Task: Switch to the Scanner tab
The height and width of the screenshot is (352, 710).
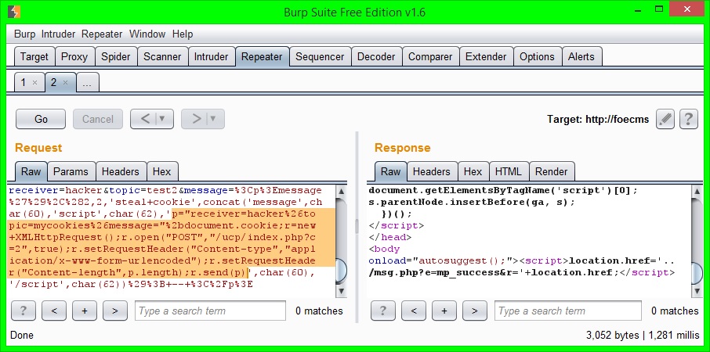Action: 162,57
